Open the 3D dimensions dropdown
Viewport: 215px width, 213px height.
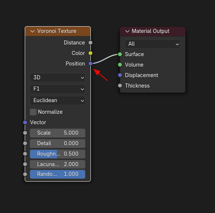pos(57,77)
